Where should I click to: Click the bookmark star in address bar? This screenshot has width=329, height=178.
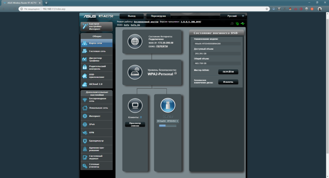pyautogui.click(x=267, y=9)
